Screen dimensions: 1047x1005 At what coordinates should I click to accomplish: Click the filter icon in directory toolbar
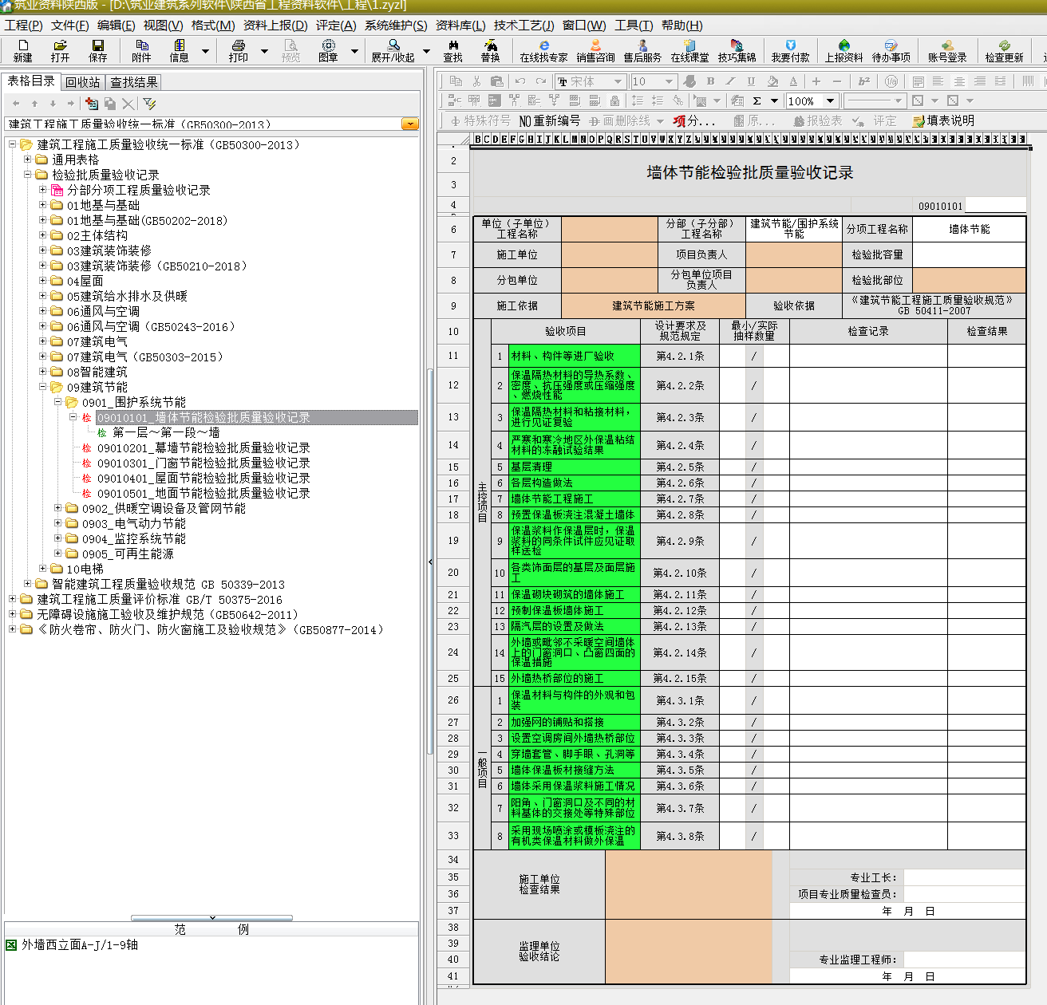coord(149,104)
